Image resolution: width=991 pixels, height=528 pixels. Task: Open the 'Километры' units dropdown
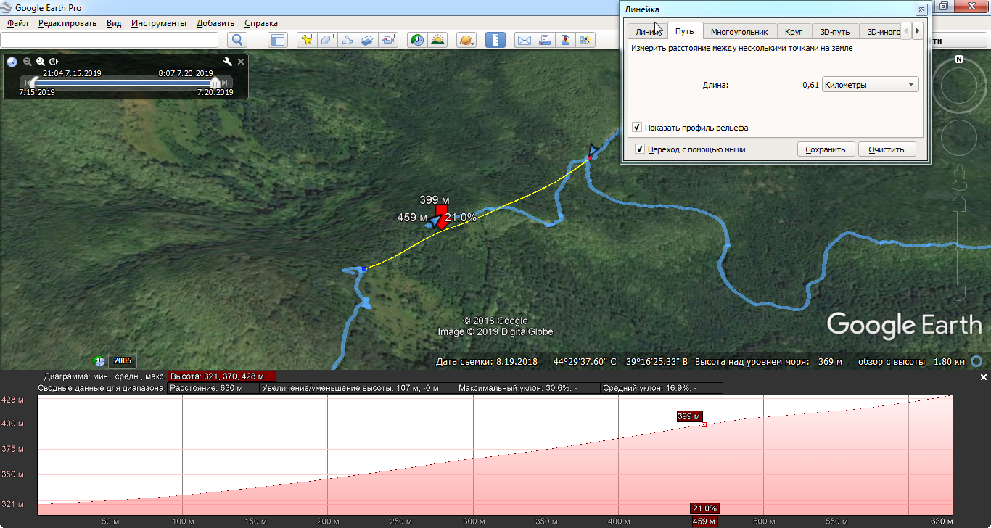(871, 85)
